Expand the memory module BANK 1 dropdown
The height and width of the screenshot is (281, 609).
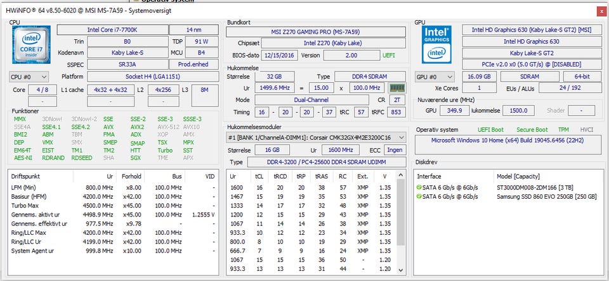(x=315, y=137)
